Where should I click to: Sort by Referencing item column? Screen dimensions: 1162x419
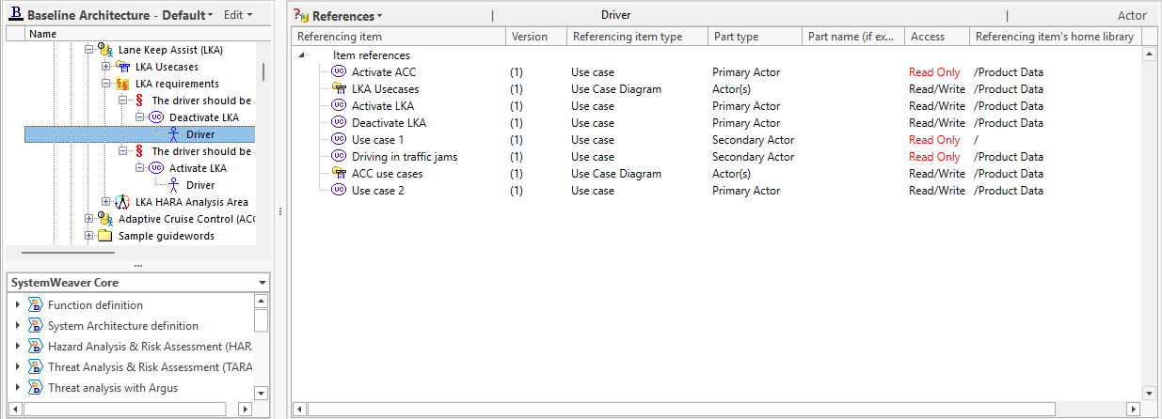click(x=398, y=37)
